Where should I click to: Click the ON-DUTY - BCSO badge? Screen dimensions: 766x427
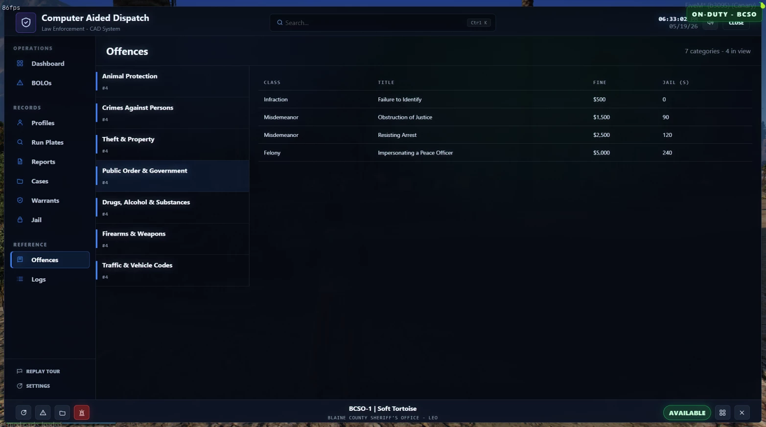[x=724, y=14]
